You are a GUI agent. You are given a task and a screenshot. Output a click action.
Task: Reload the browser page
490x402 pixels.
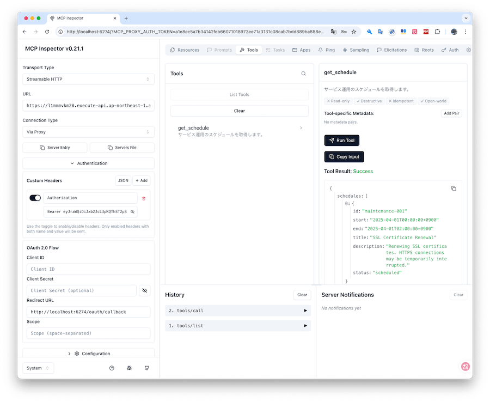47,32
